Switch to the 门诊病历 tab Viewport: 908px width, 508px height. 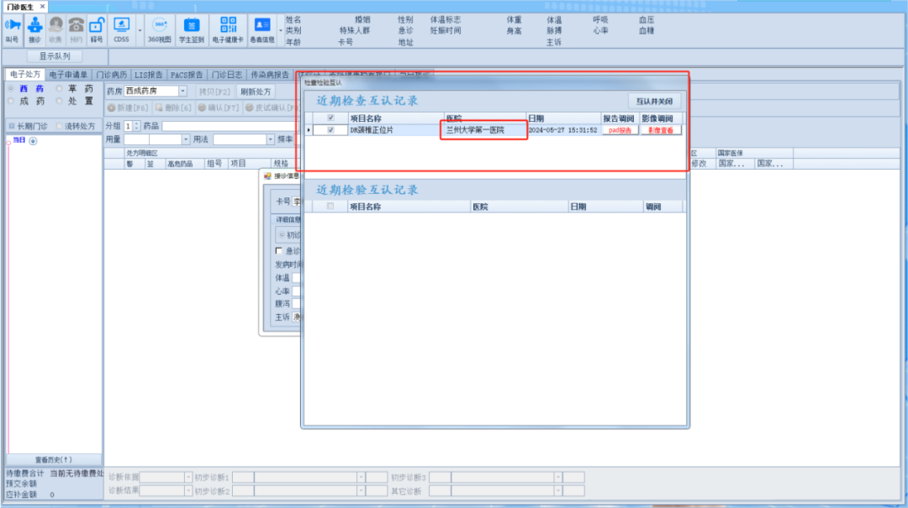111,75
